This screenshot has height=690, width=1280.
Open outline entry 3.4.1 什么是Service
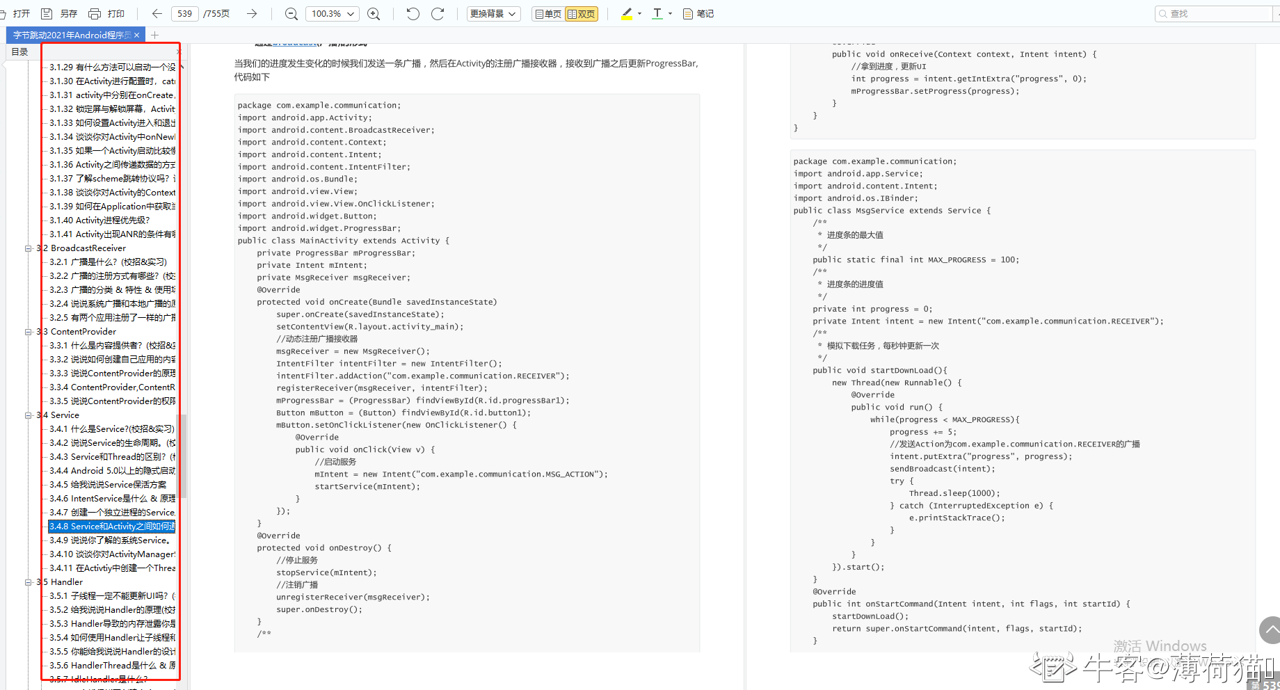(x=111, y=429)
